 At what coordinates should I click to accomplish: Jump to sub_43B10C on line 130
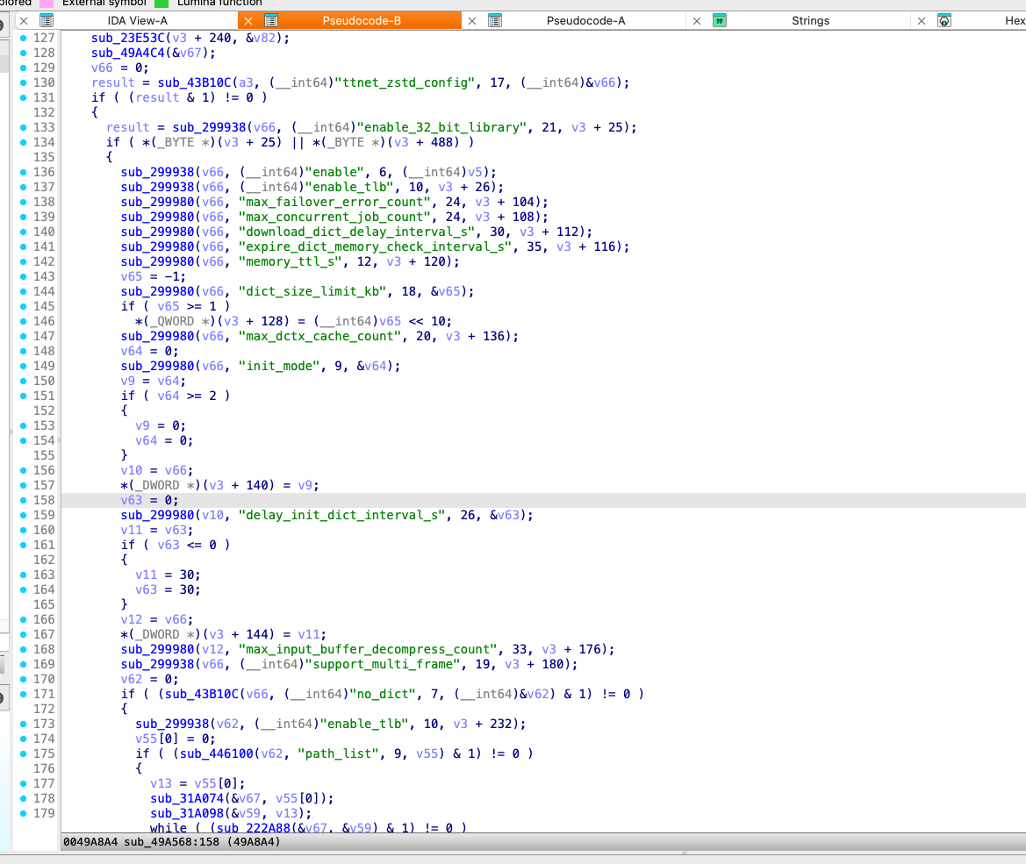pos(193,82)
